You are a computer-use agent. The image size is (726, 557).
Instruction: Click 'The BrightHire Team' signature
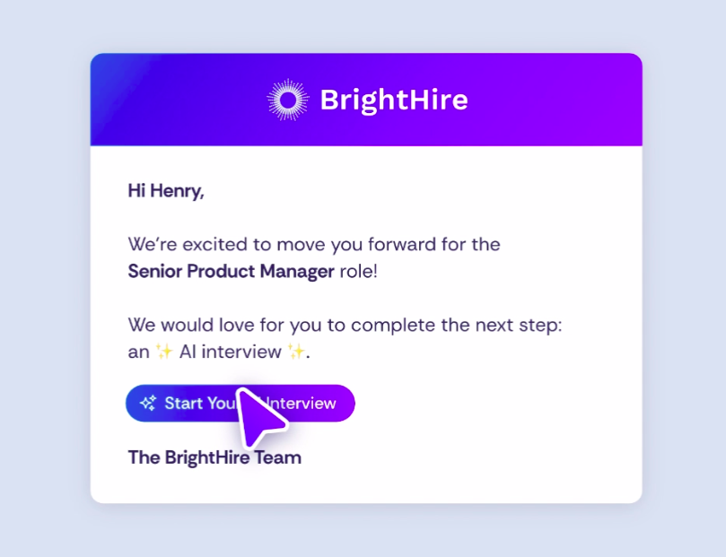click(214, 457)
